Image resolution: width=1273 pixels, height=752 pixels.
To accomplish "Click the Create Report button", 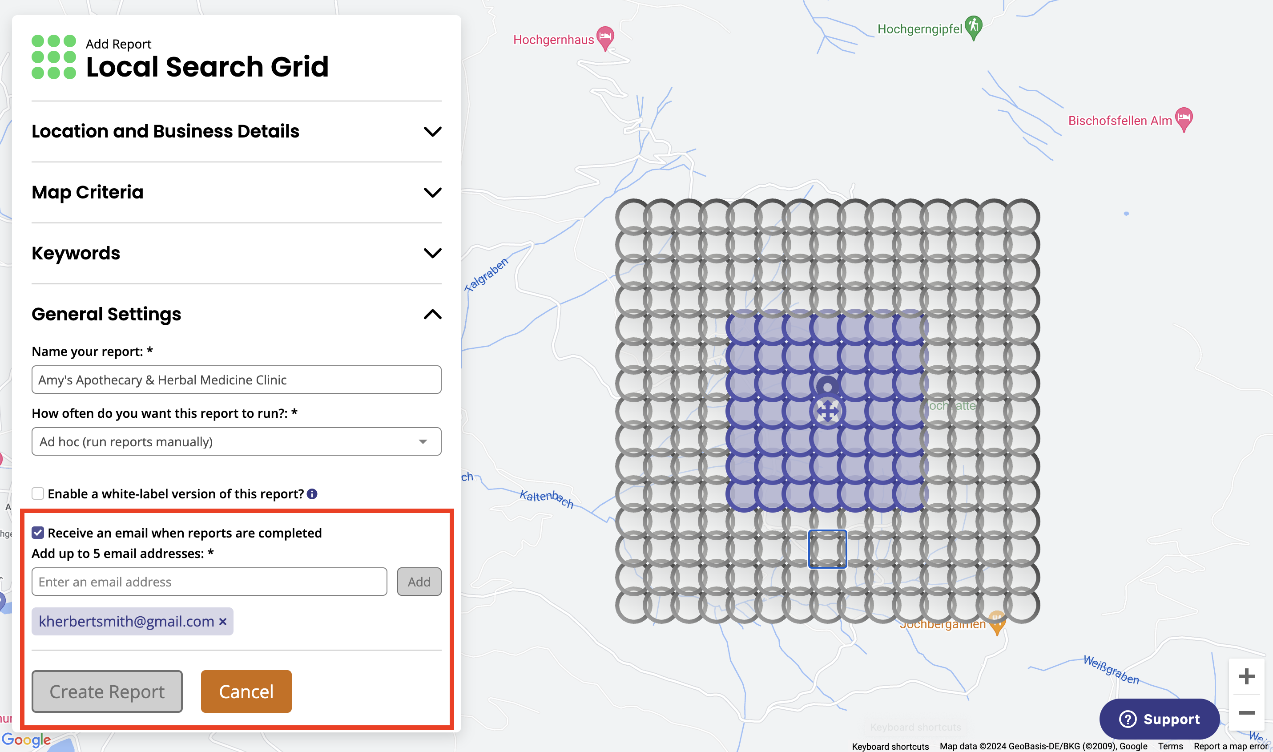I will [x=107, y=691].
